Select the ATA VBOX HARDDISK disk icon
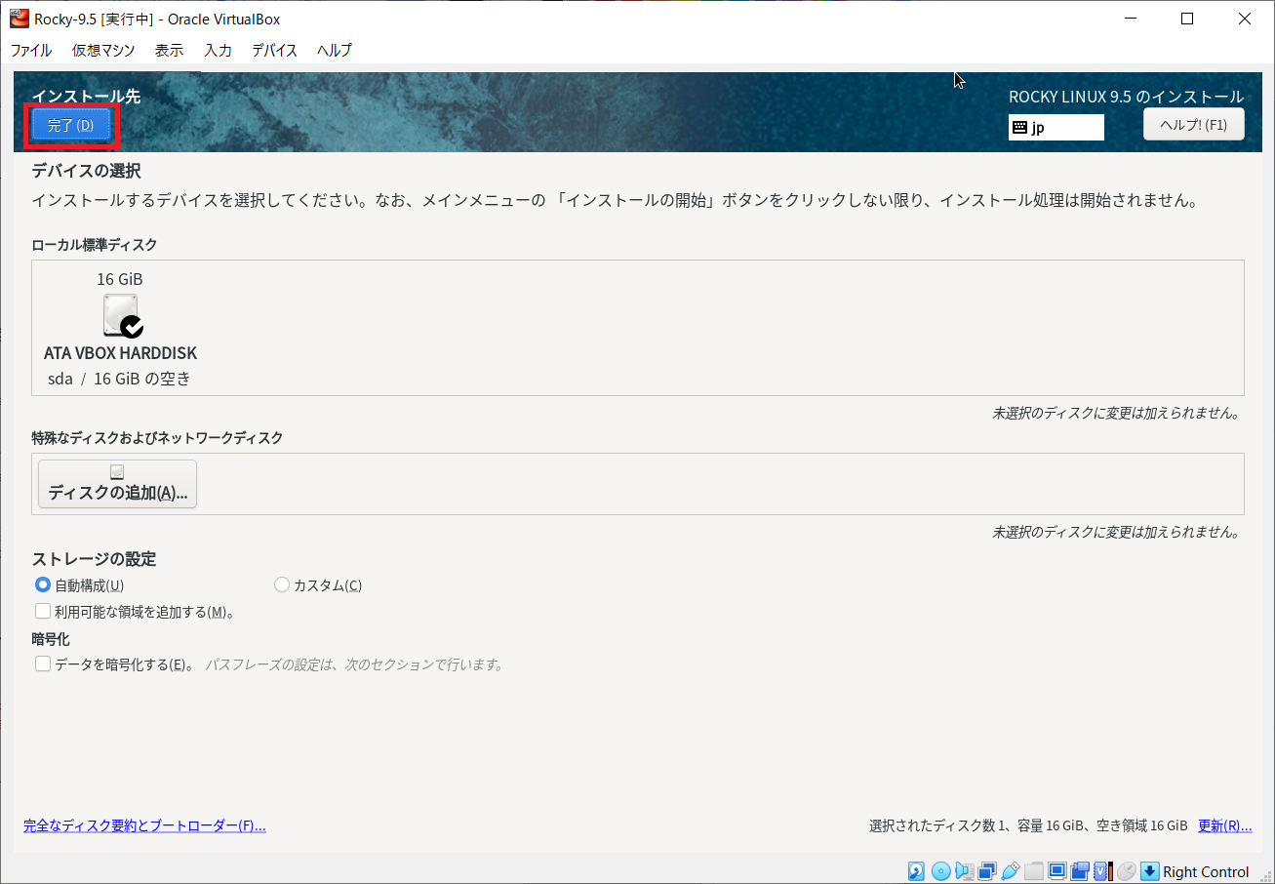 [x=122, y=316]
